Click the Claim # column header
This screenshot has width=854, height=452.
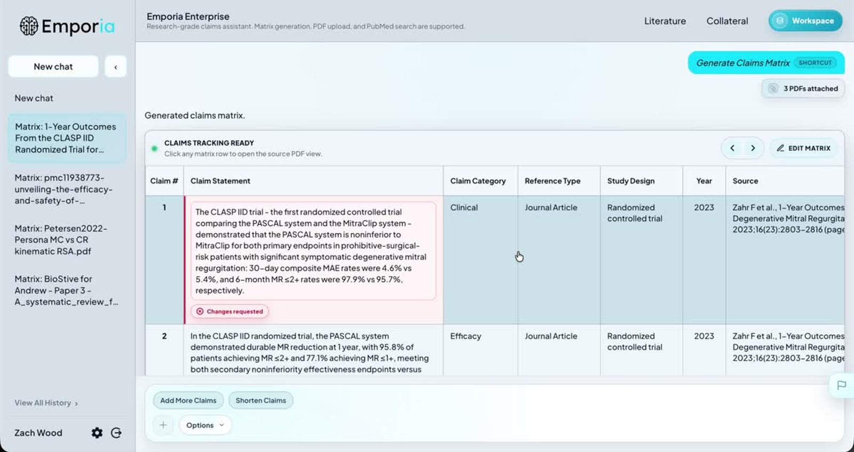(x=164, y=181)
